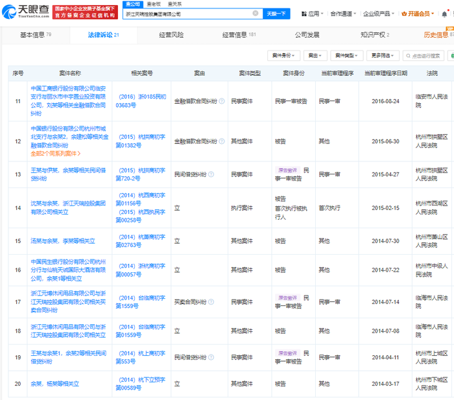The image size is (454, 400).
Task: Open case 中国银行股份有限公司杭州市城北支行 link
Action: pos(69,137)
